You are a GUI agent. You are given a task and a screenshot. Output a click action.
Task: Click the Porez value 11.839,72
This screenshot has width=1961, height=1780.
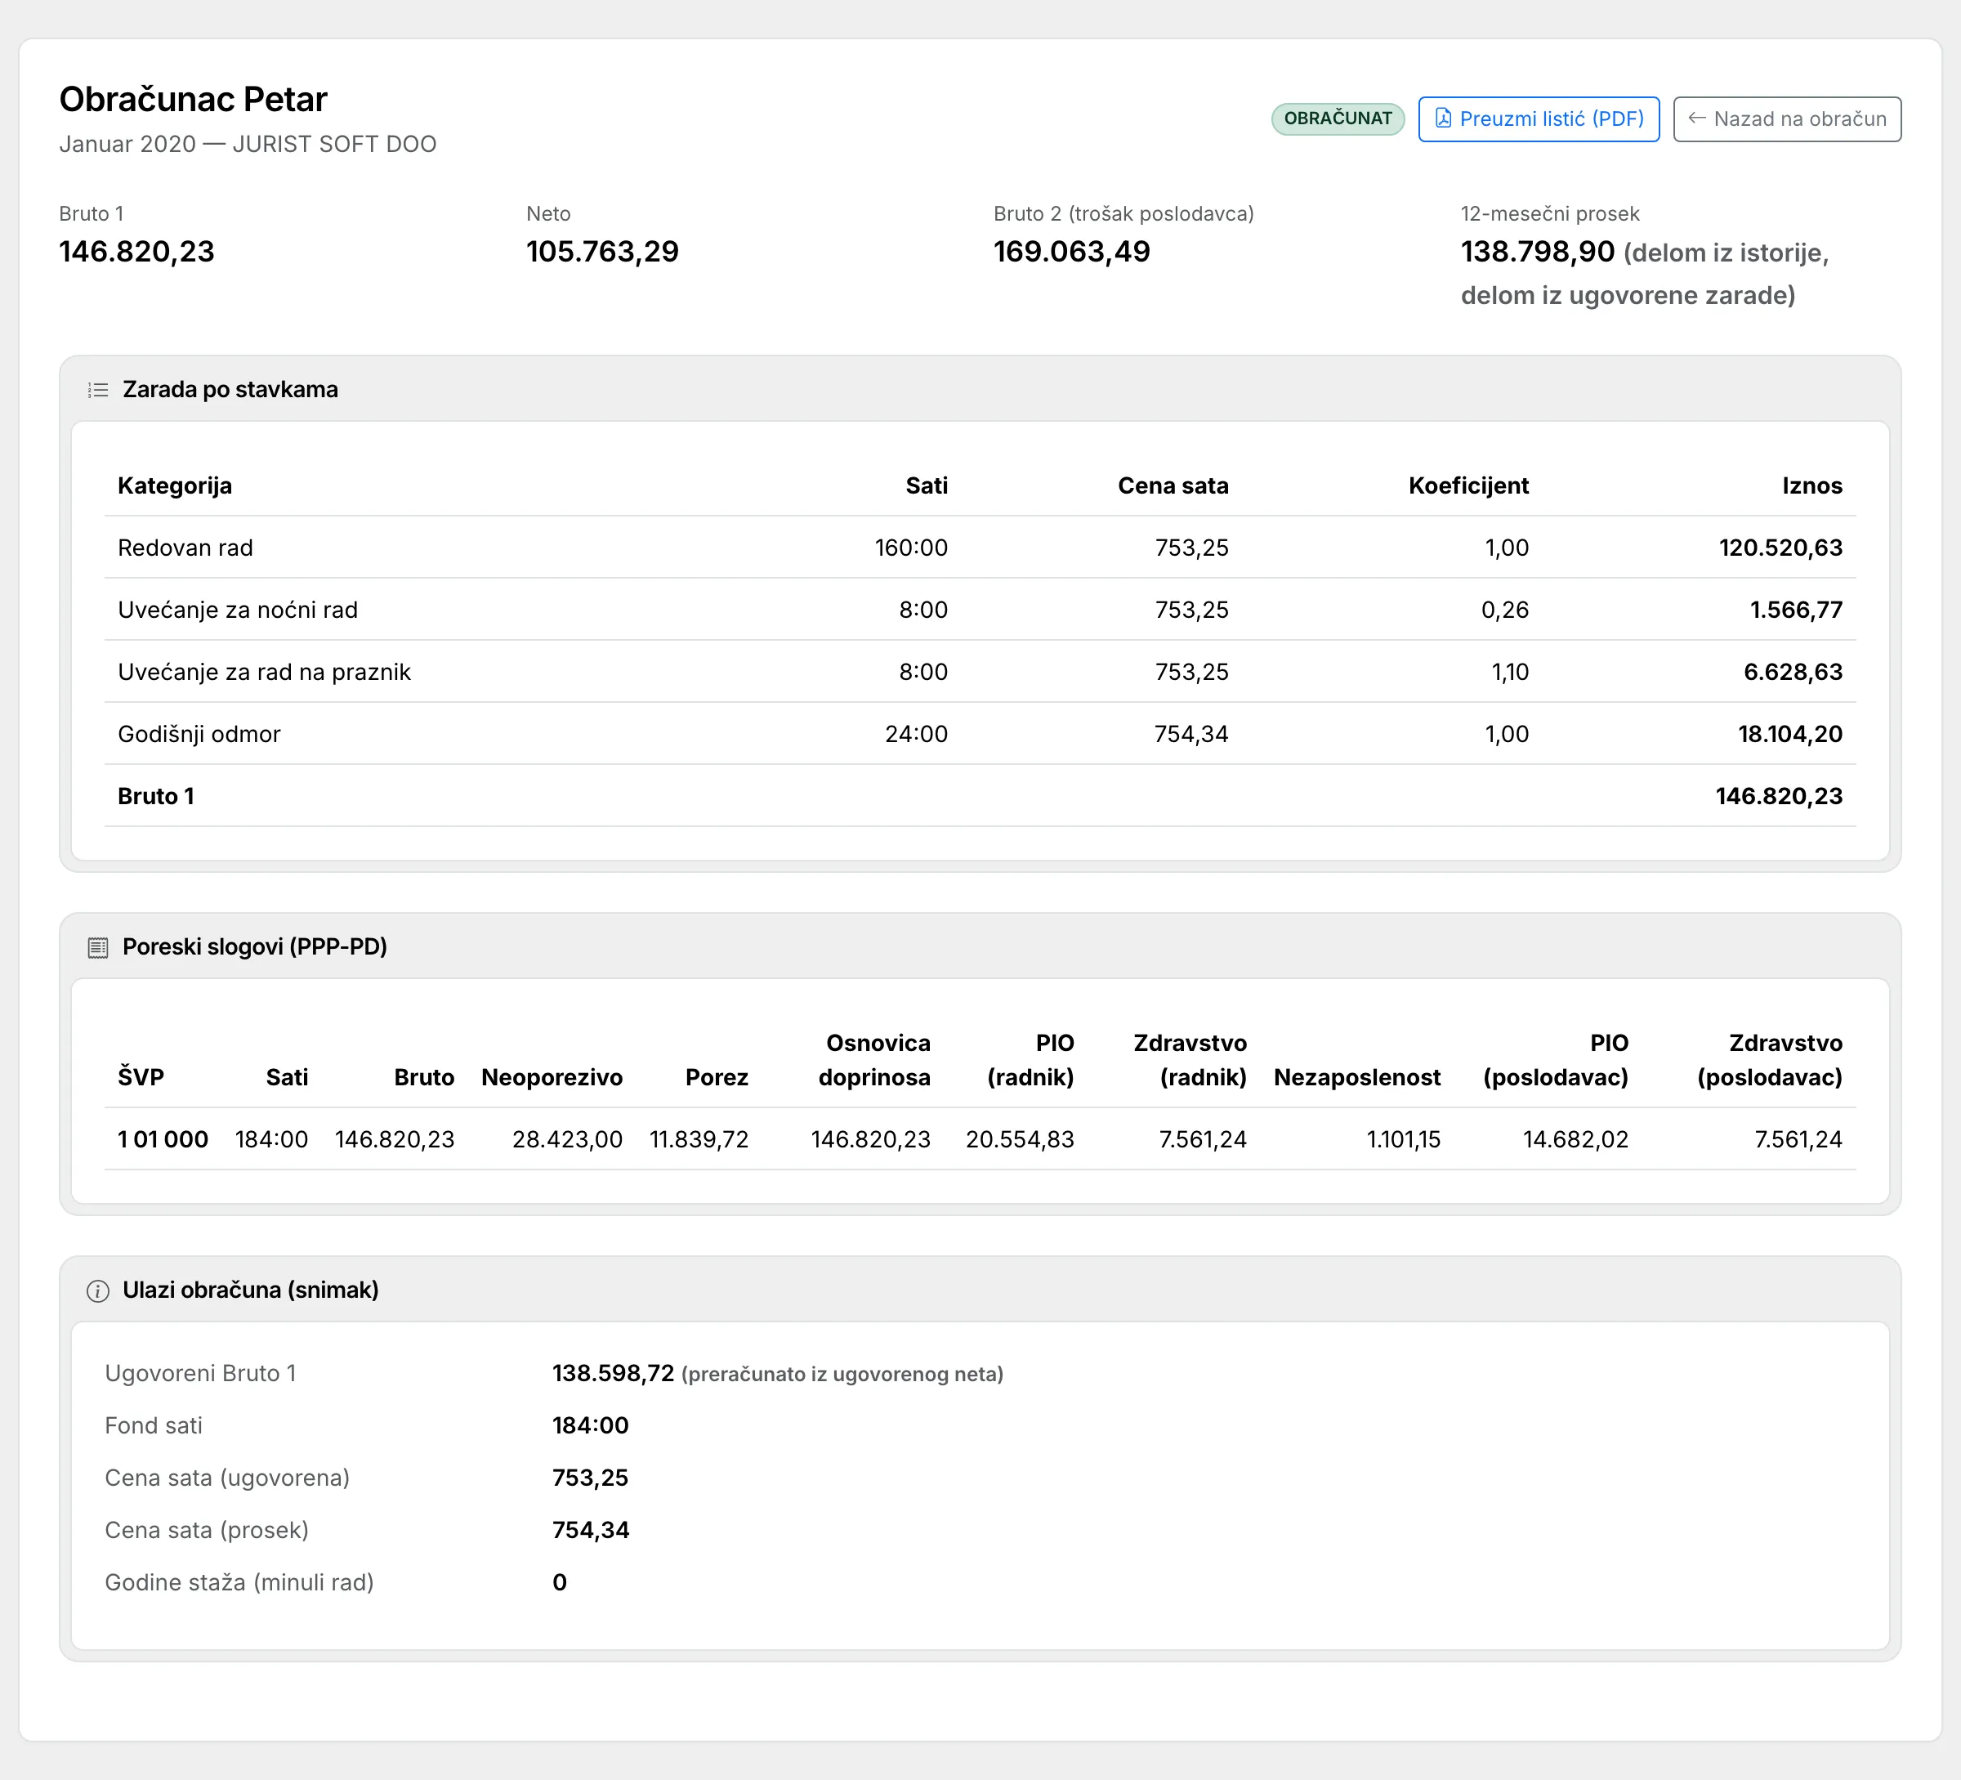click(x=699, y=1139)
